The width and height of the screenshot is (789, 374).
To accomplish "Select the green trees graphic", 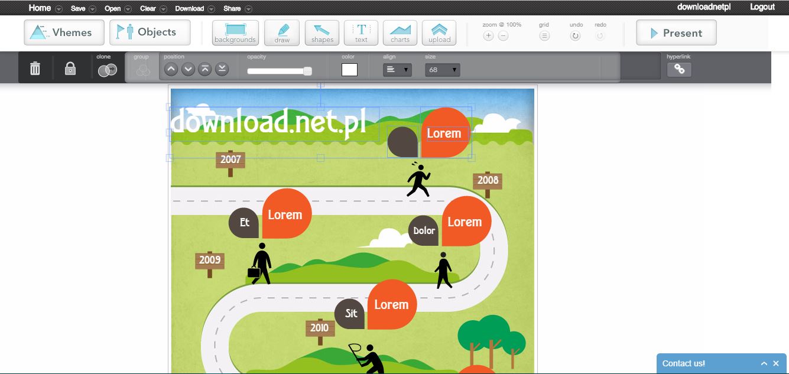I will [492, 342].
